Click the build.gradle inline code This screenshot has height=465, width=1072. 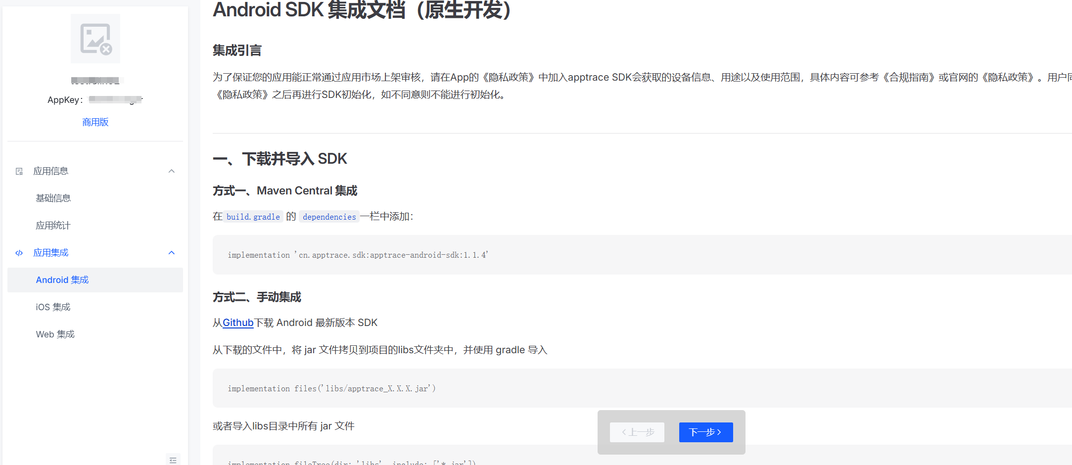pos(253,217)
